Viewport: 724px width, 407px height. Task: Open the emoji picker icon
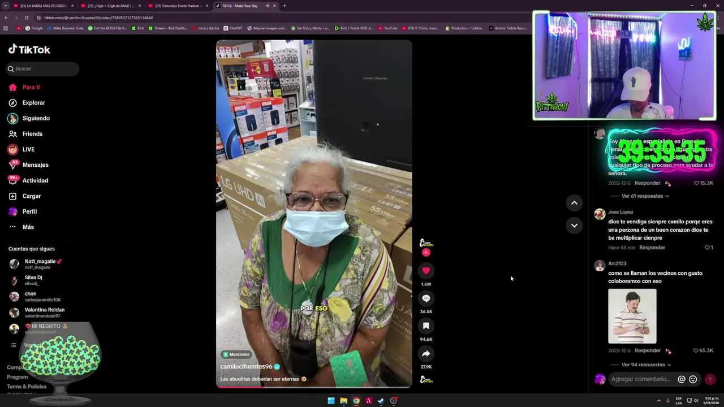693,379
